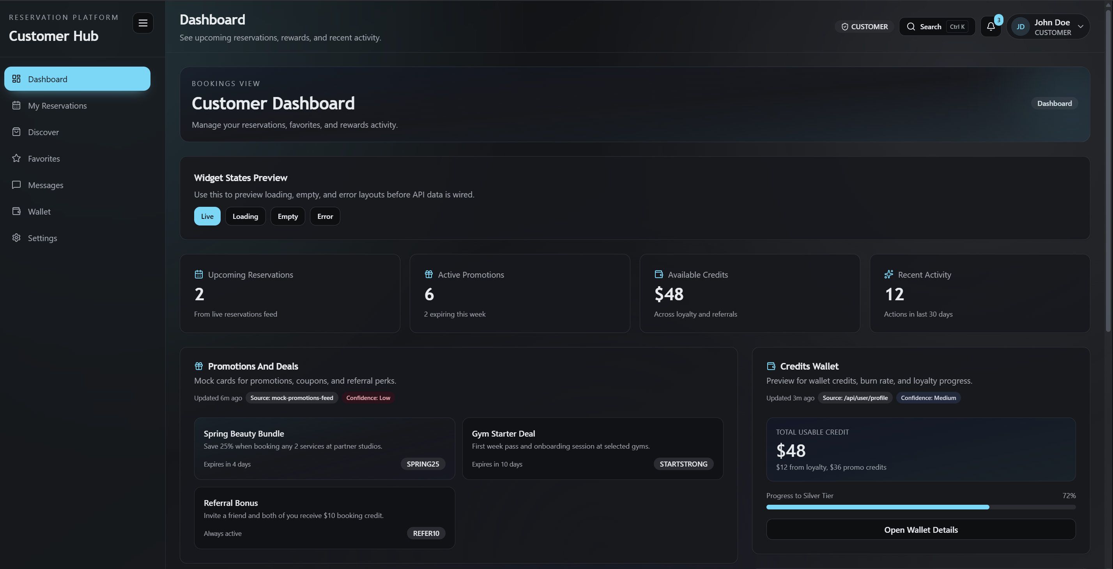Click the search magnifier icon

coord(912,26)
